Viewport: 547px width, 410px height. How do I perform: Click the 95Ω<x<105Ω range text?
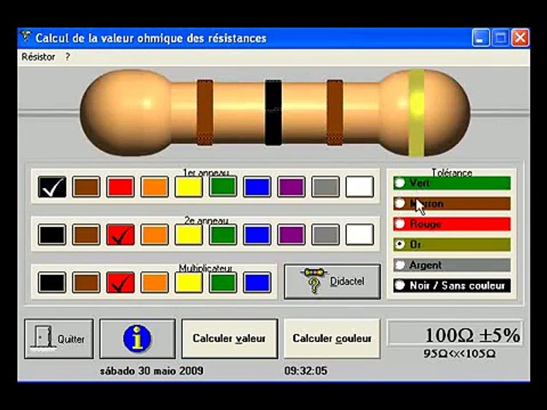point(459,354)
